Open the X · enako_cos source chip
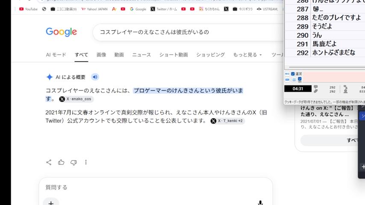This screenshot has width=365, height=205. pos(76,99)
